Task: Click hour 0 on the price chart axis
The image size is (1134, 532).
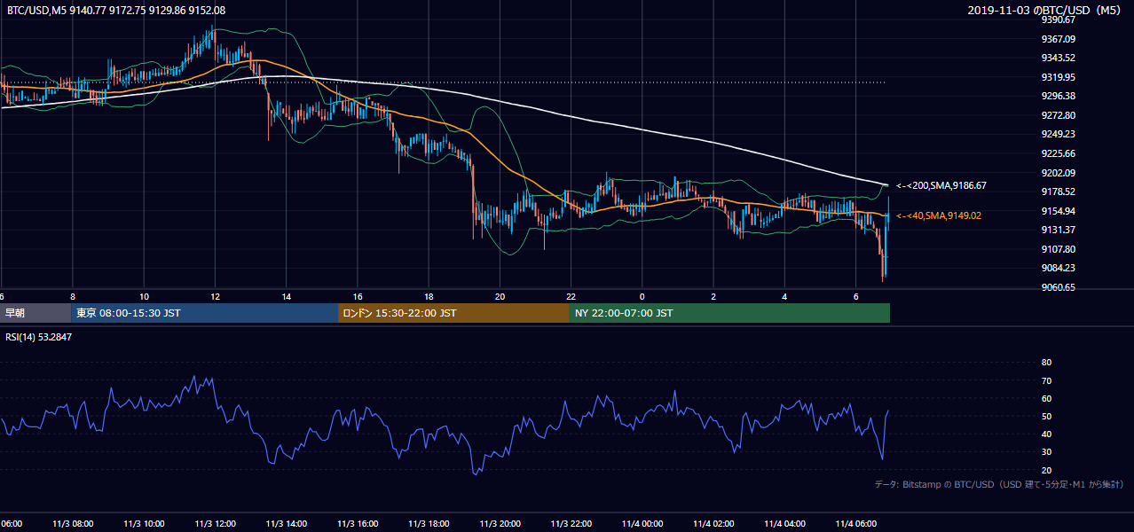Action: (x=642, y=296)
